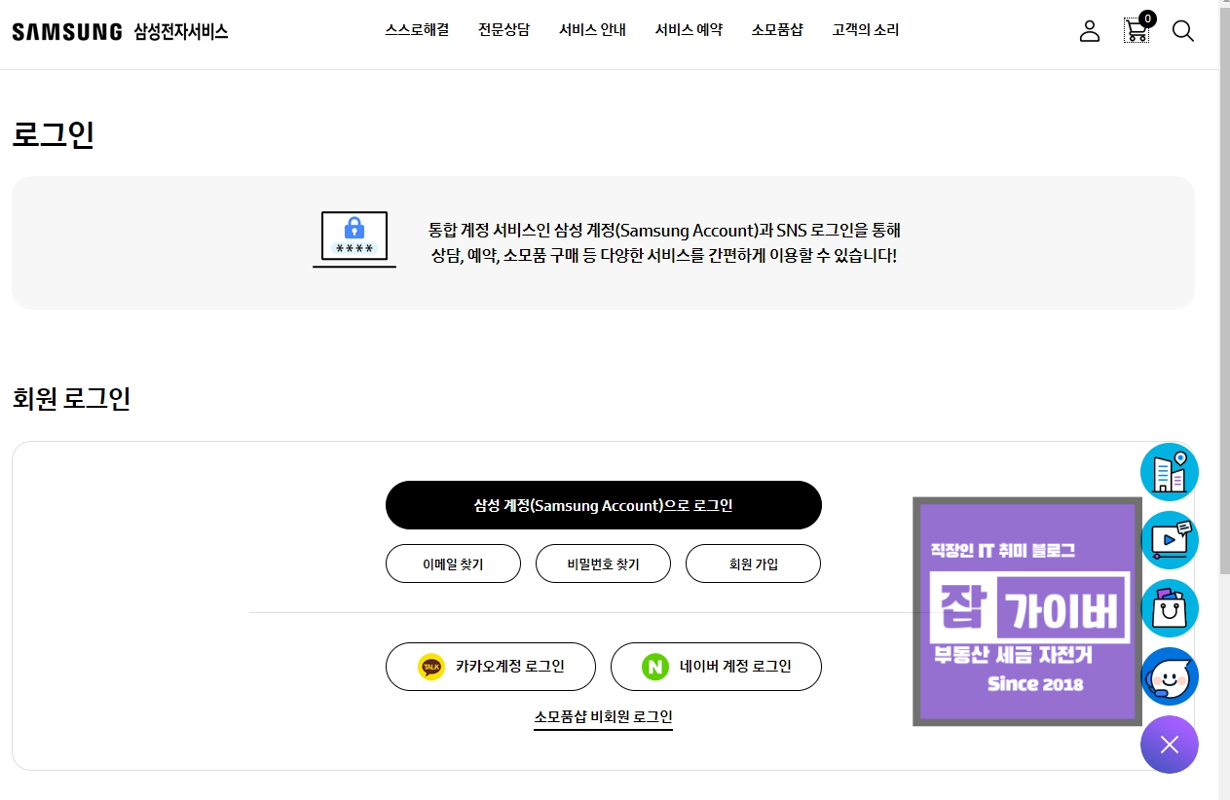Open the 서비스 예약 menu
This screenshot has width=1230, height=800.
point(689,30)
